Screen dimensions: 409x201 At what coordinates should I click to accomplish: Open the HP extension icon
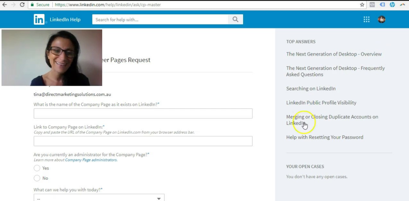pos(392,4)
